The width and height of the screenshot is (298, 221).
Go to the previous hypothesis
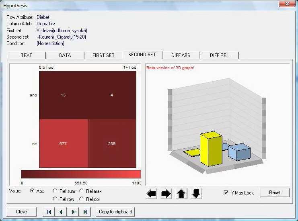click(61, 212)
